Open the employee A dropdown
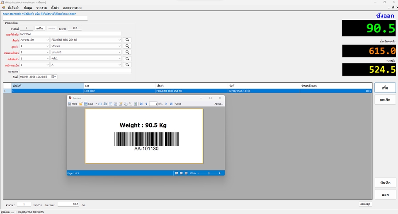Screen dimensions: 398x214 (x=119, y=65)
